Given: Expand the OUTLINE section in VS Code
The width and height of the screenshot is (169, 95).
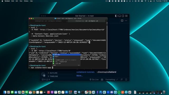Looking at the screenshot, I should pos(53,73).
